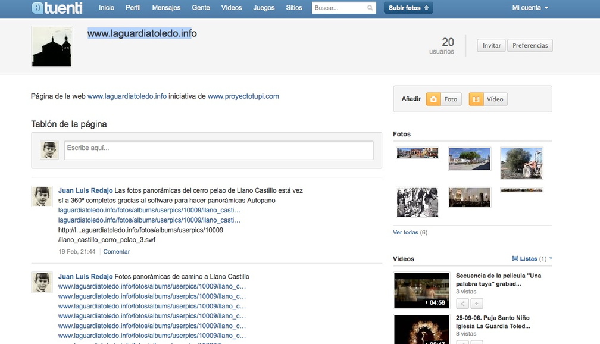This screenshot has height=344, width=600.
Task: Open the Perfil menu item
Action: [133, 8]
